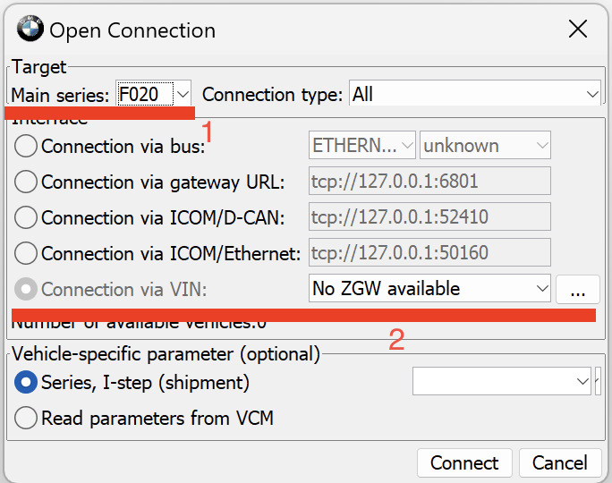Choose Connection via ICOM/D-CAN radio button

click(27, 217)
